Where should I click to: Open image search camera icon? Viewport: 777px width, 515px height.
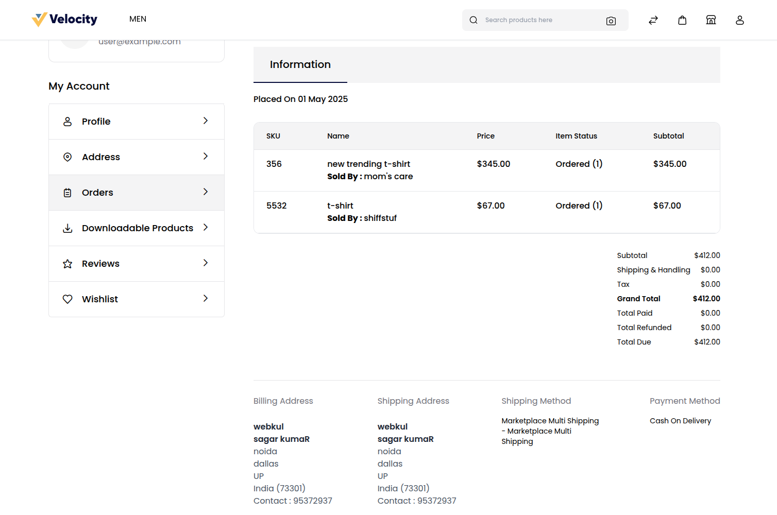[611, 21]
